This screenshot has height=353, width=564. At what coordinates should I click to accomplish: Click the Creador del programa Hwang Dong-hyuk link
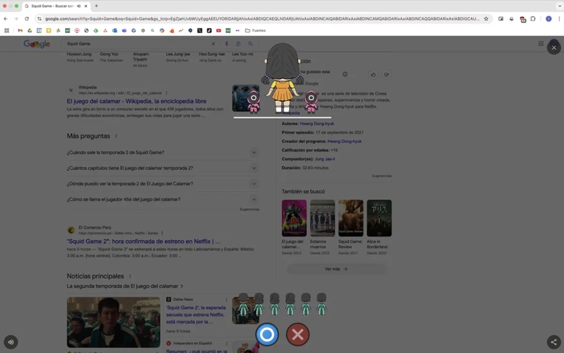(x=344, y=141)
